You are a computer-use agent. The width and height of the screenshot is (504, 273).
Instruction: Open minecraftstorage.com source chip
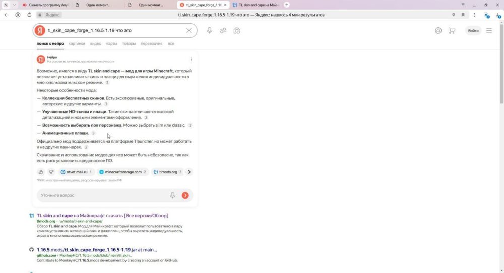(123, 172)
